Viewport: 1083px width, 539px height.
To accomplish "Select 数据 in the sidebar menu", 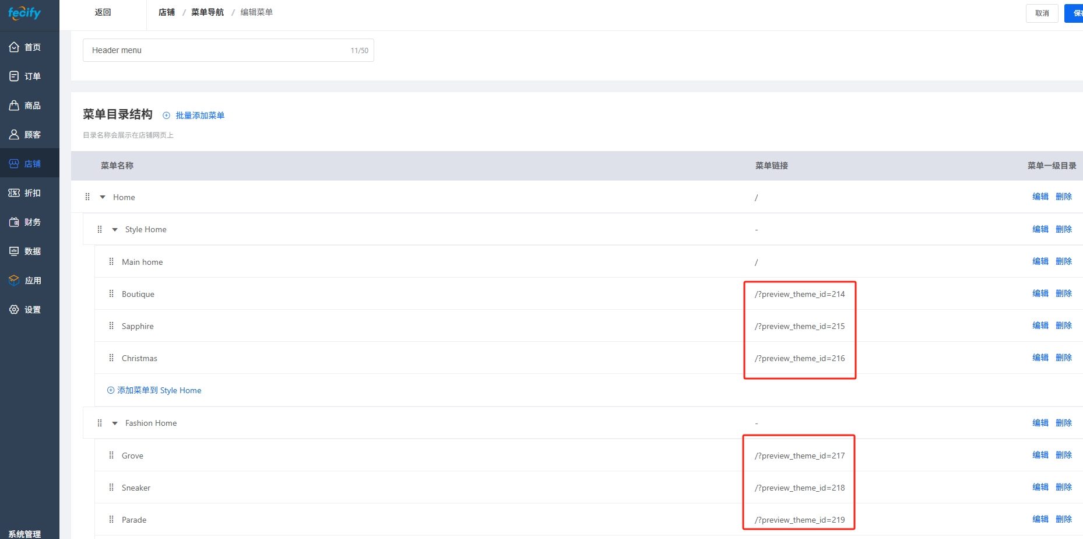I will (x=26, y=251).
